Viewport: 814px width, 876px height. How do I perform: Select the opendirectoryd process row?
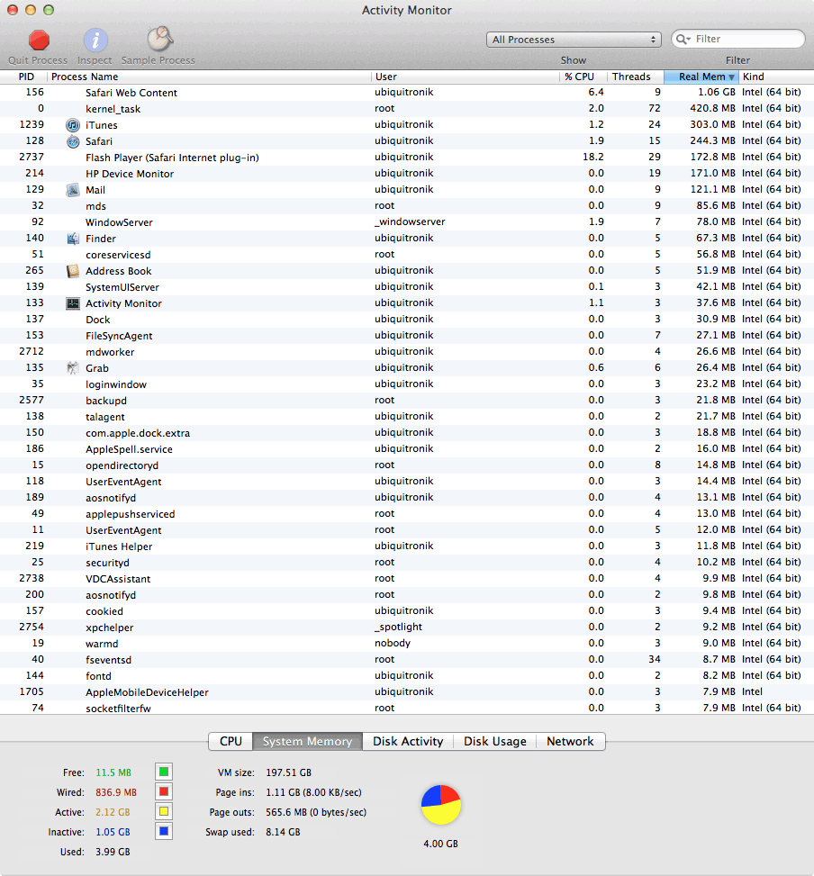(x=407, y=465)
